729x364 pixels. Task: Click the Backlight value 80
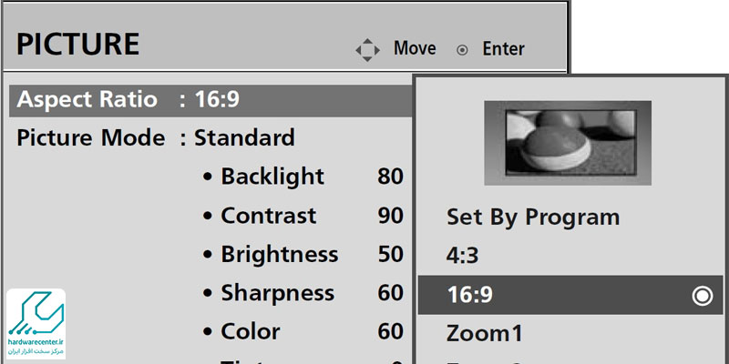tap(390, 177)
